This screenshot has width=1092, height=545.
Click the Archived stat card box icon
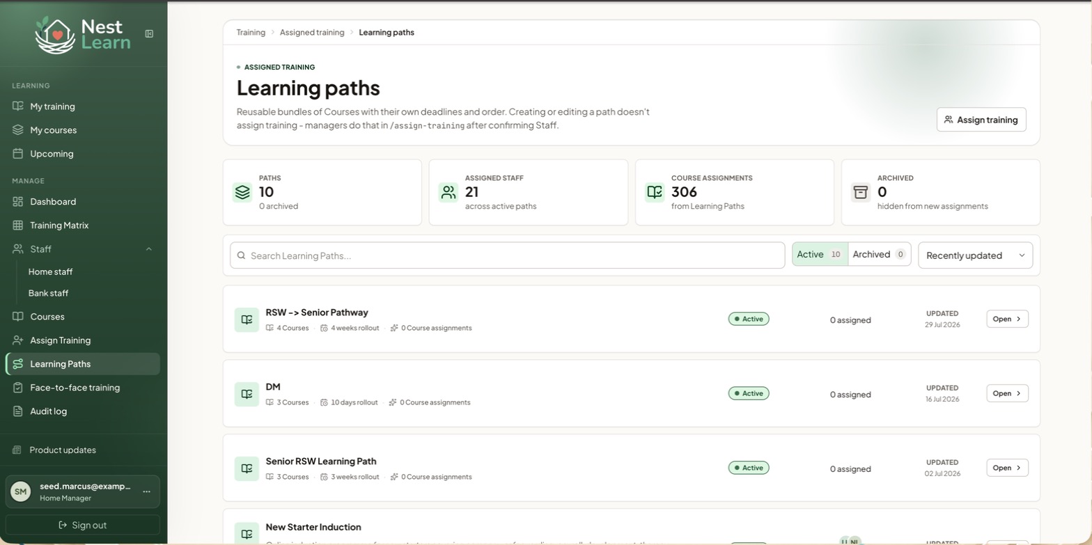pos(861,193)
